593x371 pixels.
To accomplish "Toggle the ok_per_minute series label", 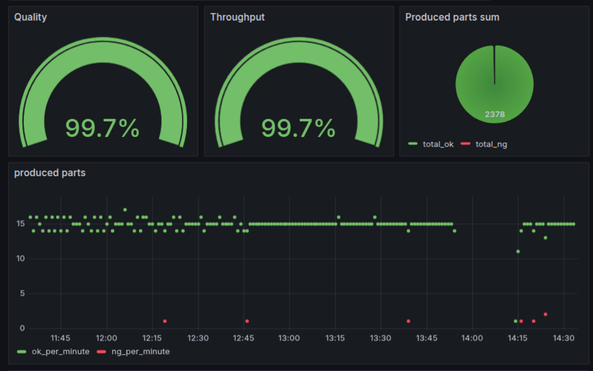I will pos(60,352).
